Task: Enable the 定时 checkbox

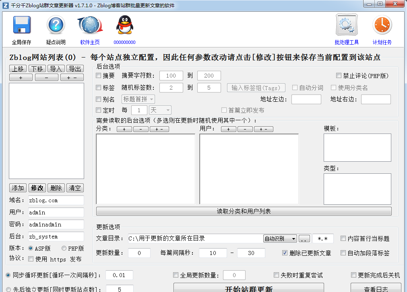Action: tap(98, 110)
